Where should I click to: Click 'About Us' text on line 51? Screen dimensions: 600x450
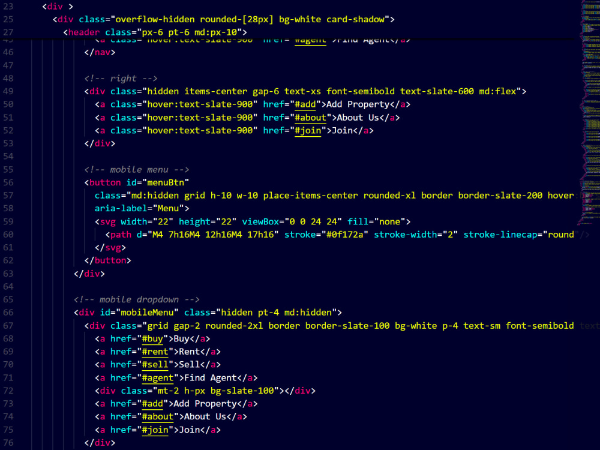[x=358, y=118]
